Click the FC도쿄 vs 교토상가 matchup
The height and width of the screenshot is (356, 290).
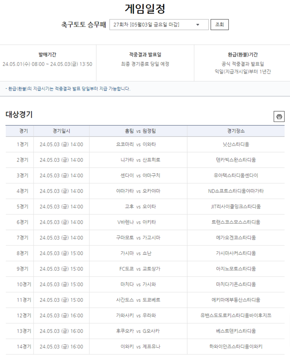pyautogui.click(x=138, y=269)
